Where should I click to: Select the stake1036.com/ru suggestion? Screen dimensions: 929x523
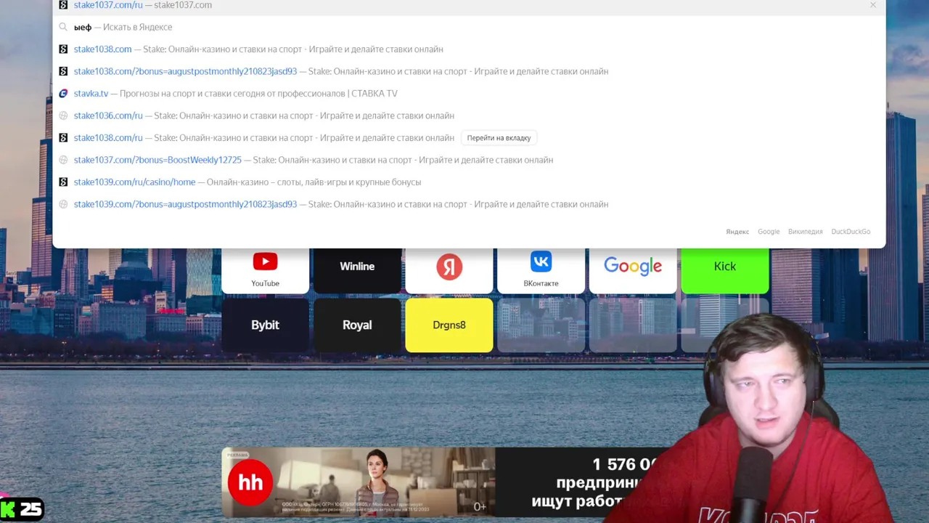coord(469,115)
